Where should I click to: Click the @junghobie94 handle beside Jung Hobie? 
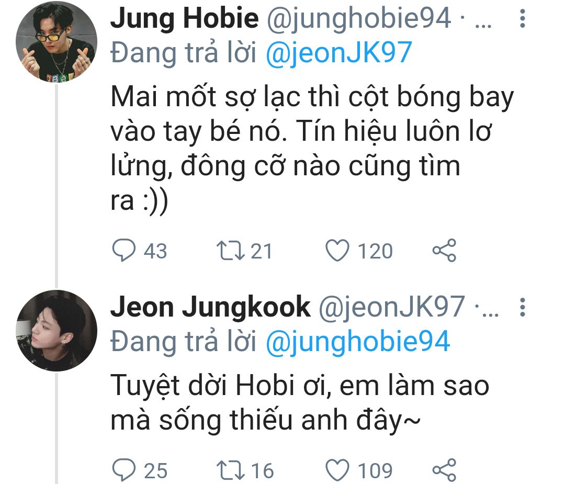359,20
